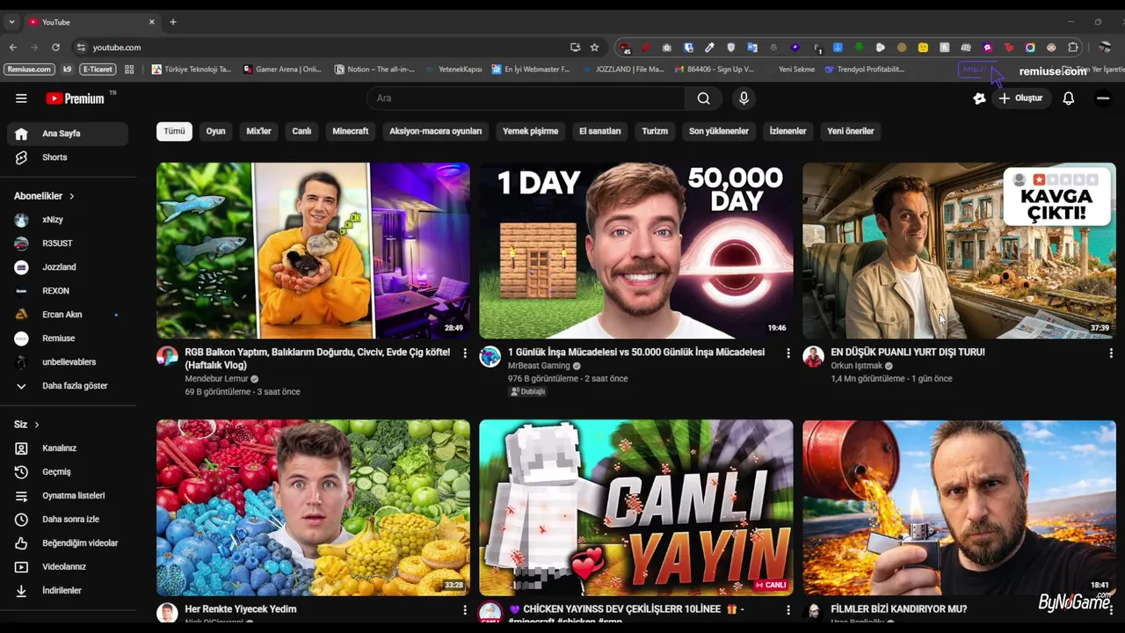Select the Aksiyon-macera oyunları chip
Viewport: 1125px width, 633px height.
[x=435, y=131]
